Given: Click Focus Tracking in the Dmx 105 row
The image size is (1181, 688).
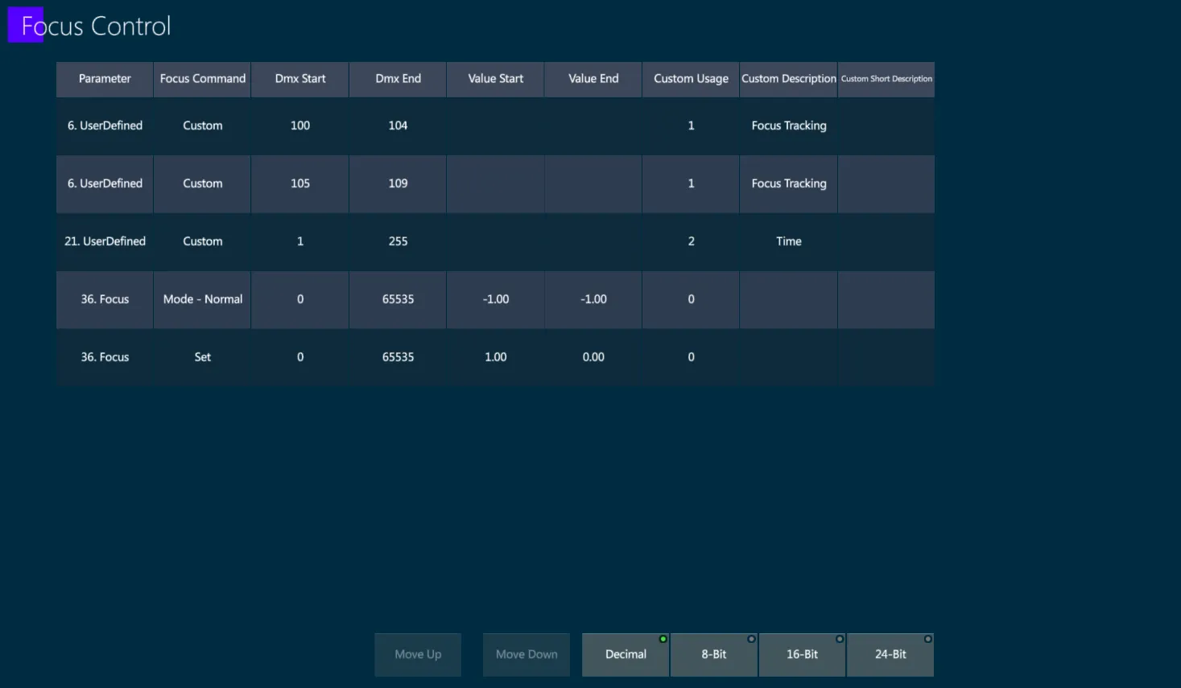Looking at the screenshot, I should coord(789,183).
